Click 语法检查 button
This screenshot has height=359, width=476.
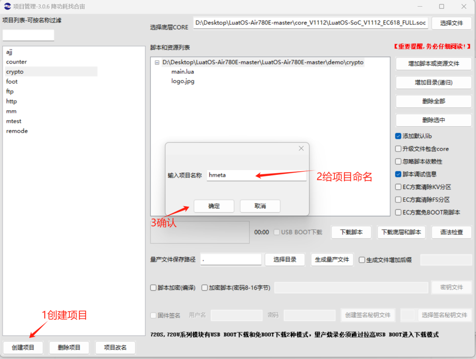[x=452, y=232]
